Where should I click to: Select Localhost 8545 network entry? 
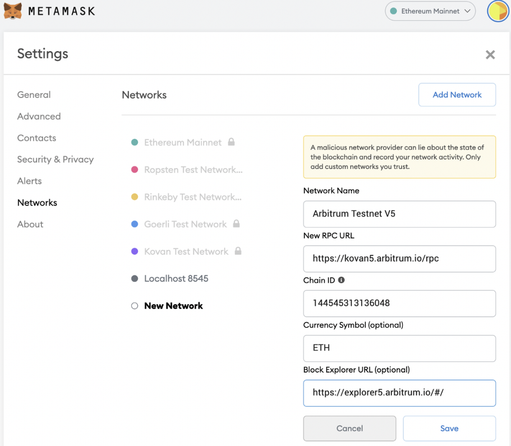coord(170,279)
